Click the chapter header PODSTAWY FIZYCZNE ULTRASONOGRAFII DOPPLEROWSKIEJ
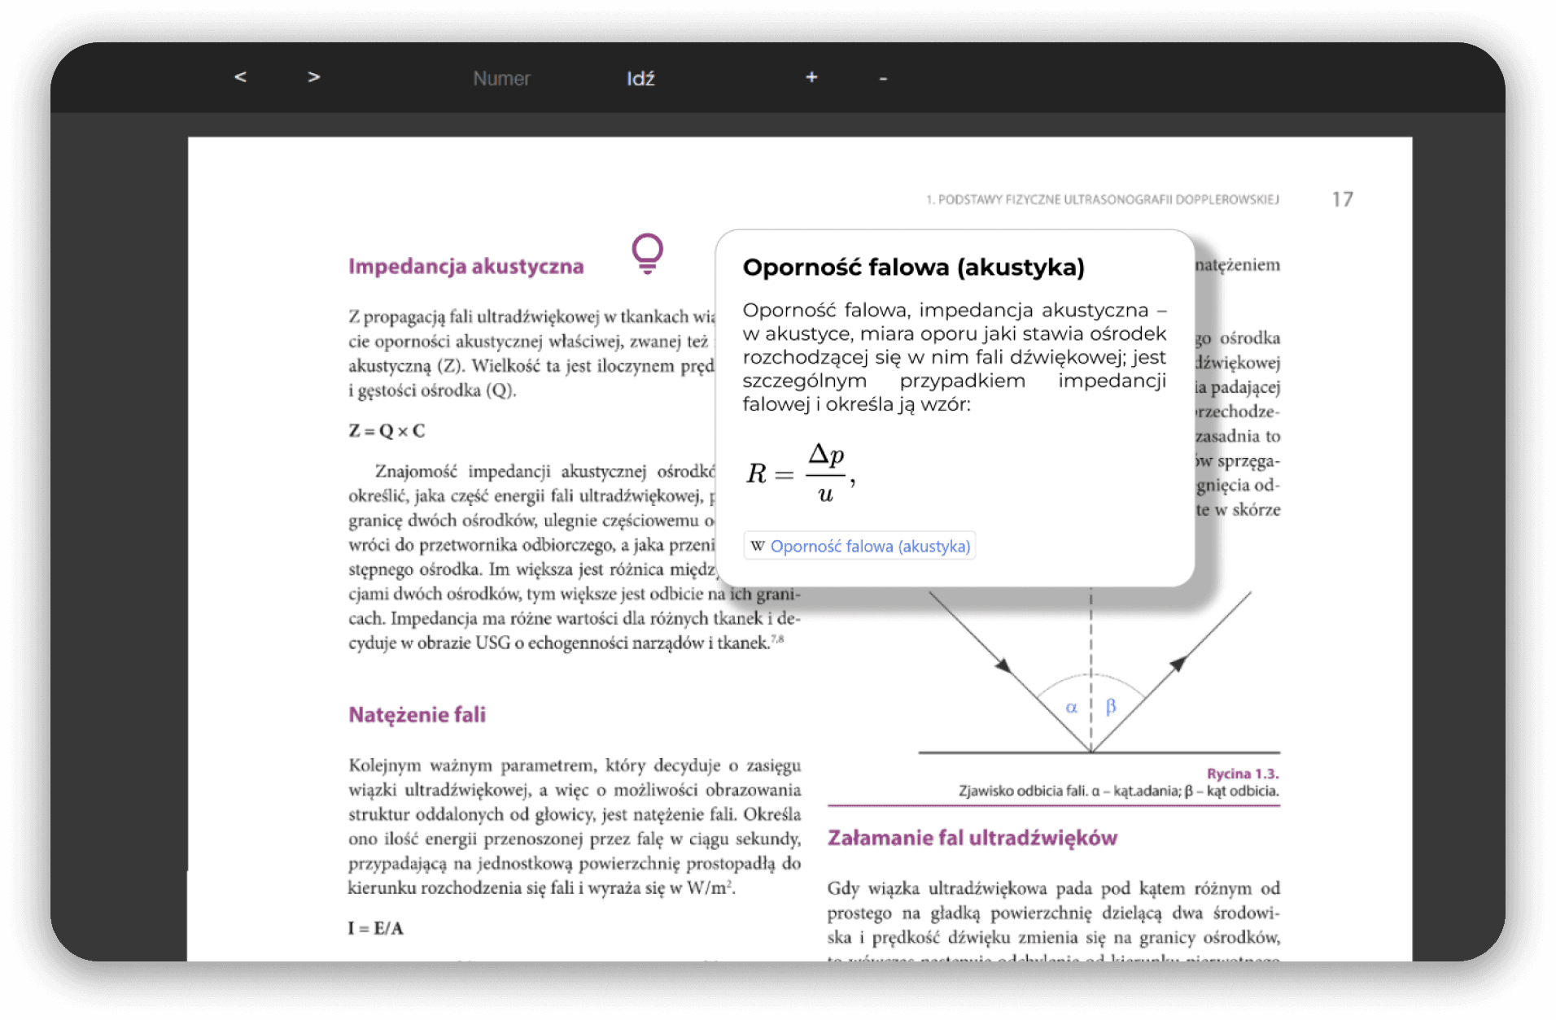This screenshot has height=1020, width=1556. click(x=1103, y=199)
